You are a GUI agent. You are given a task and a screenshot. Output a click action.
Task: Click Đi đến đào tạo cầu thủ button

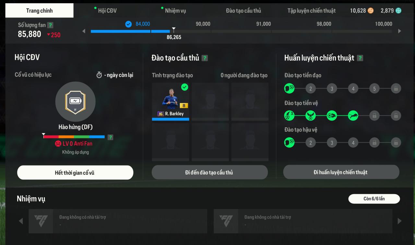click(209, 172)
